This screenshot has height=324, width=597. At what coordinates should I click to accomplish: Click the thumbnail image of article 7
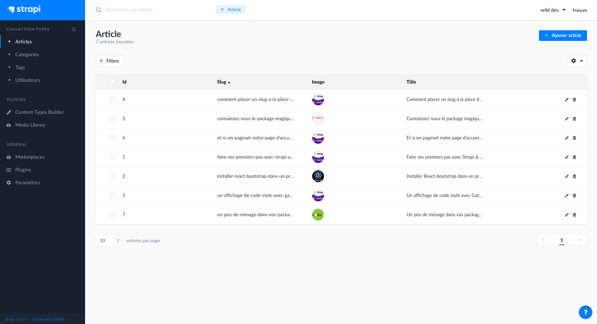318,214
